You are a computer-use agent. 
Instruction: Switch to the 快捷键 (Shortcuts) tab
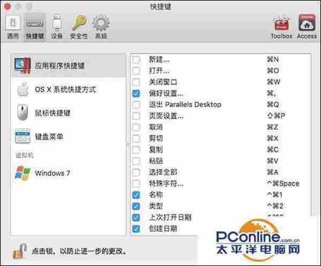click(x=35, y=27)
